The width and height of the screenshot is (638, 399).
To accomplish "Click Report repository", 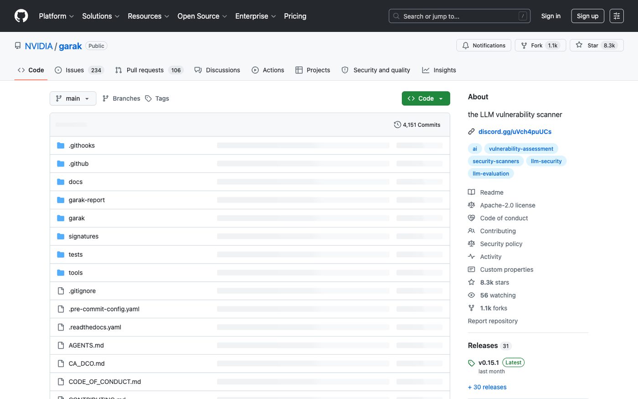I will [x=493, y=321].
